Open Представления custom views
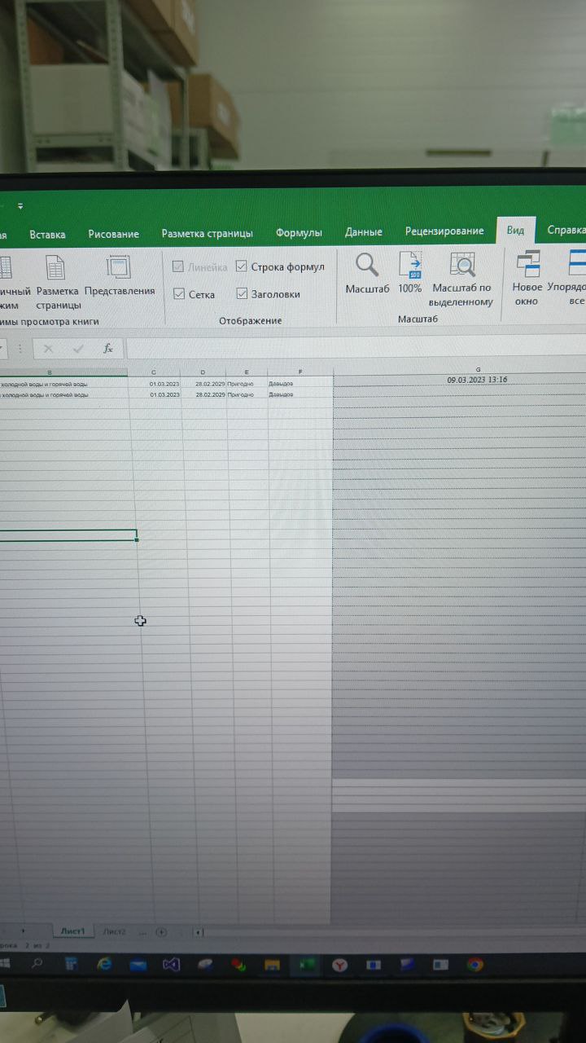586x1043 pixels. coord(119,267)
